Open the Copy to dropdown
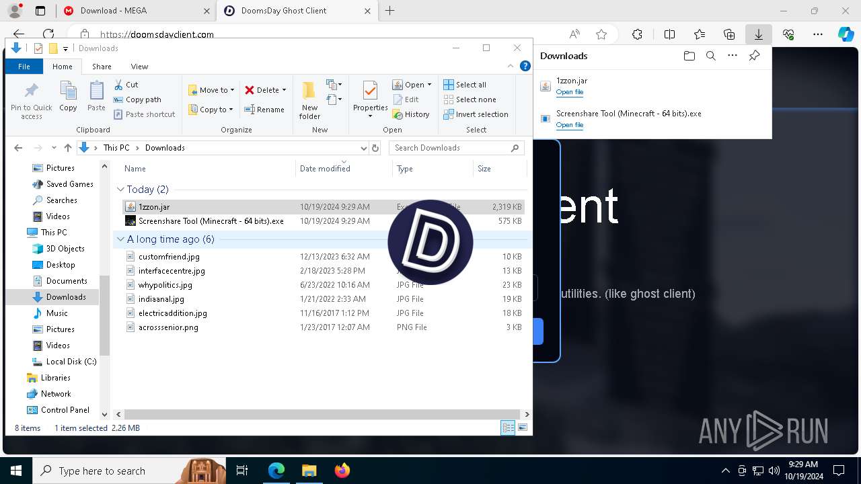Screen dimensions: 861x484 (x=211, y=110)
